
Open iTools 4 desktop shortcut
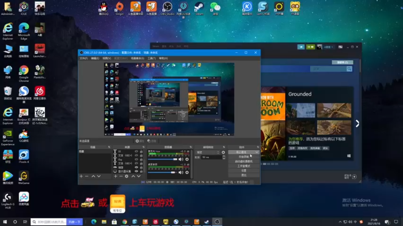tap(24, 157)
